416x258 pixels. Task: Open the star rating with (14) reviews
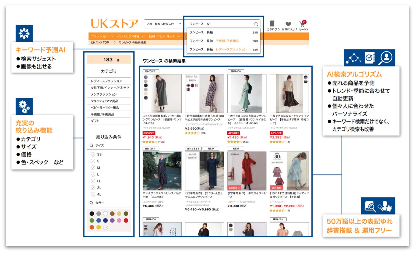coord(277,142)
